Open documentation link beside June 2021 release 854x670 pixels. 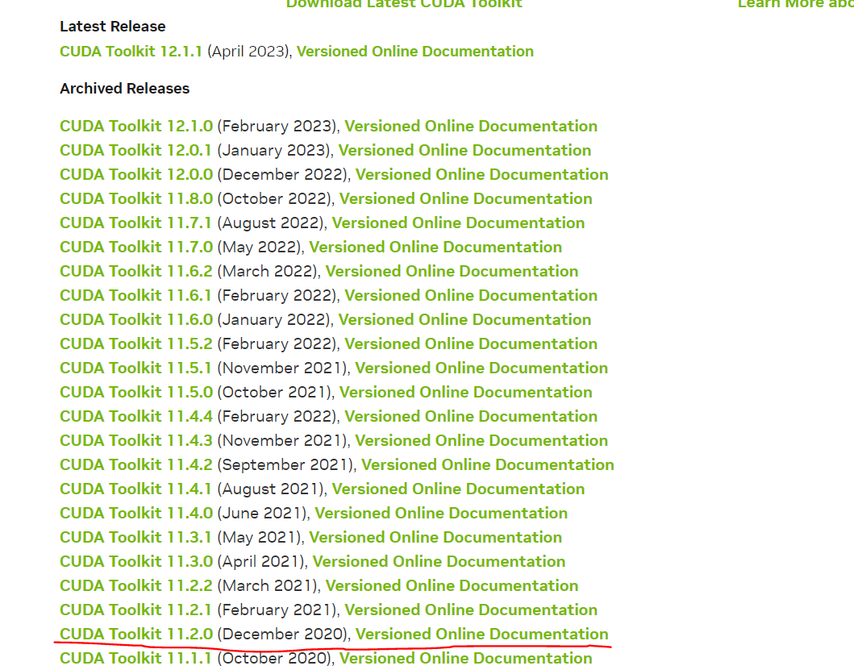(x=441, y=513)
